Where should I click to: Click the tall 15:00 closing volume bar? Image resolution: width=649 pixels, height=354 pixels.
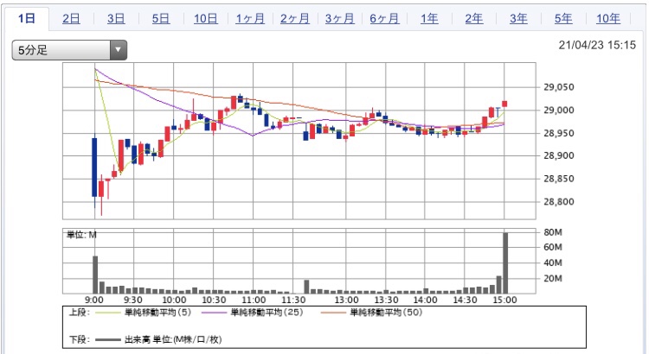[x=505, y=263]
